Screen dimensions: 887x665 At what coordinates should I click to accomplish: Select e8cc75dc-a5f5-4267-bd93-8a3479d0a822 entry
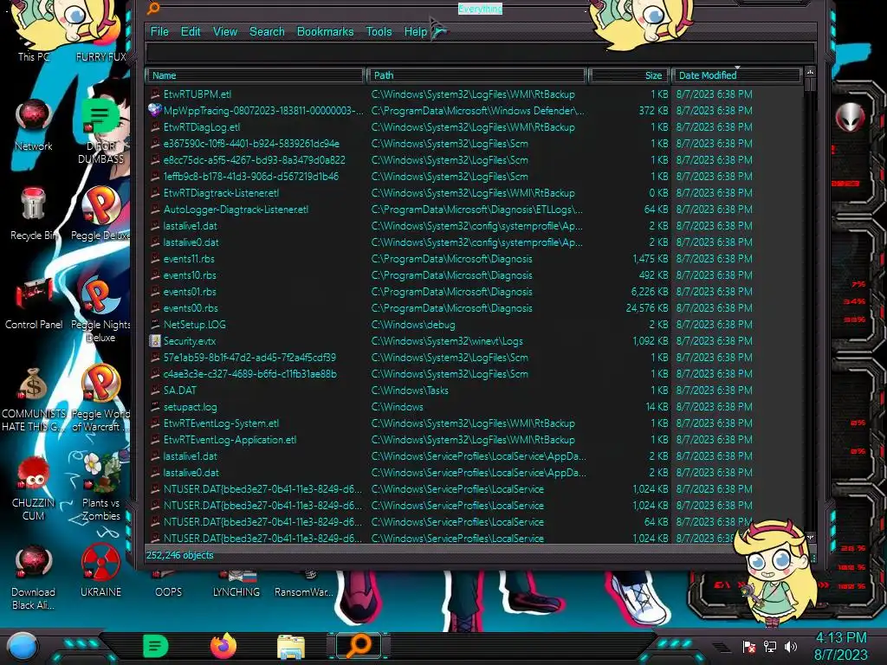tap(254, 160)
